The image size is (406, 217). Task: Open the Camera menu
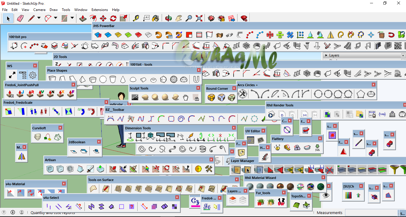39,10
